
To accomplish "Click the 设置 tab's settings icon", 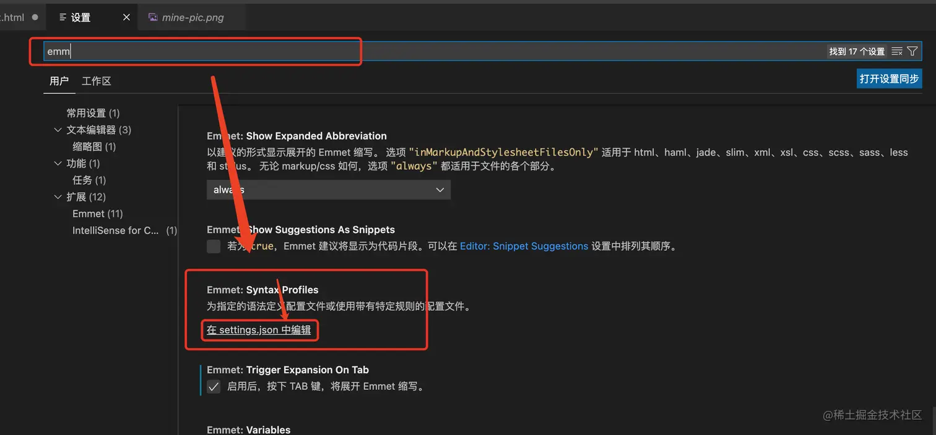I will pos(63,17).
